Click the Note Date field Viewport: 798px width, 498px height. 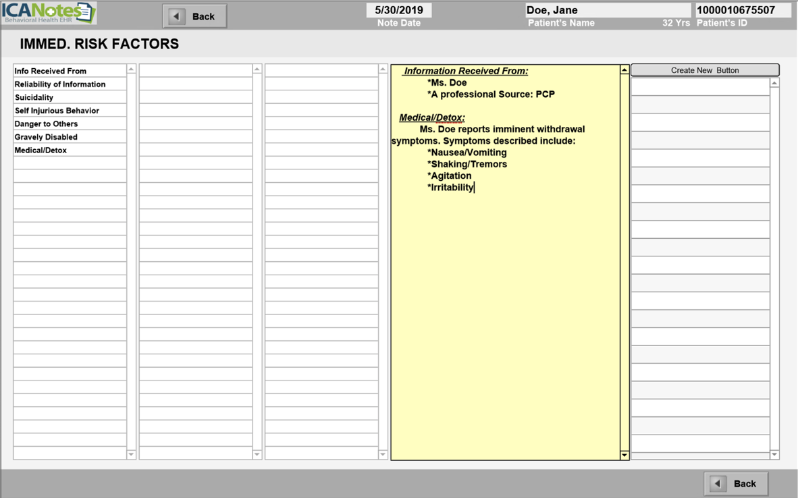click(x=399, y=10)
